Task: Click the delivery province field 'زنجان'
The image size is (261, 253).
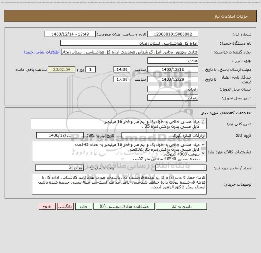Action: 173,89
